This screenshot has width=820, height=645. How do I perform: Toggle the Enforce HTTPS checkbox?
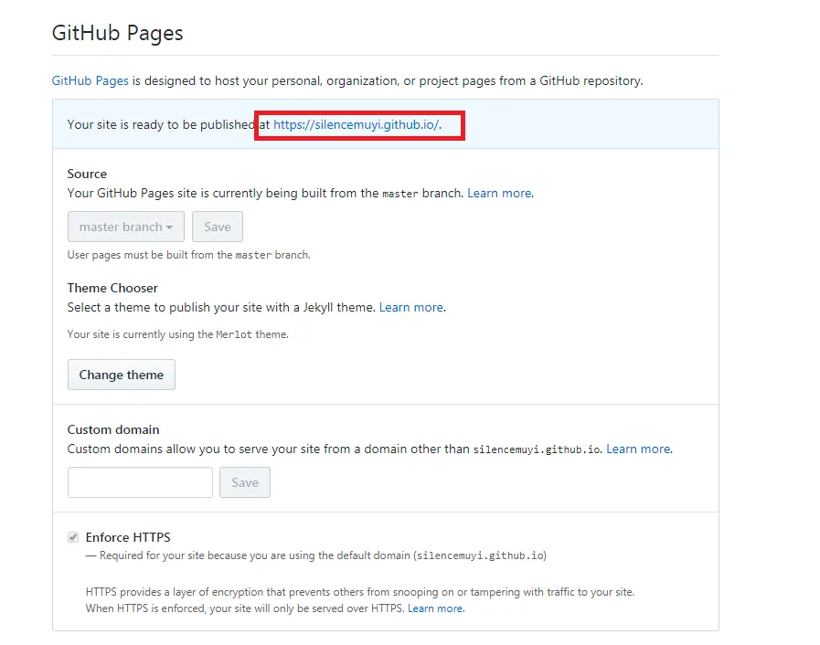[x=73, y=537]
